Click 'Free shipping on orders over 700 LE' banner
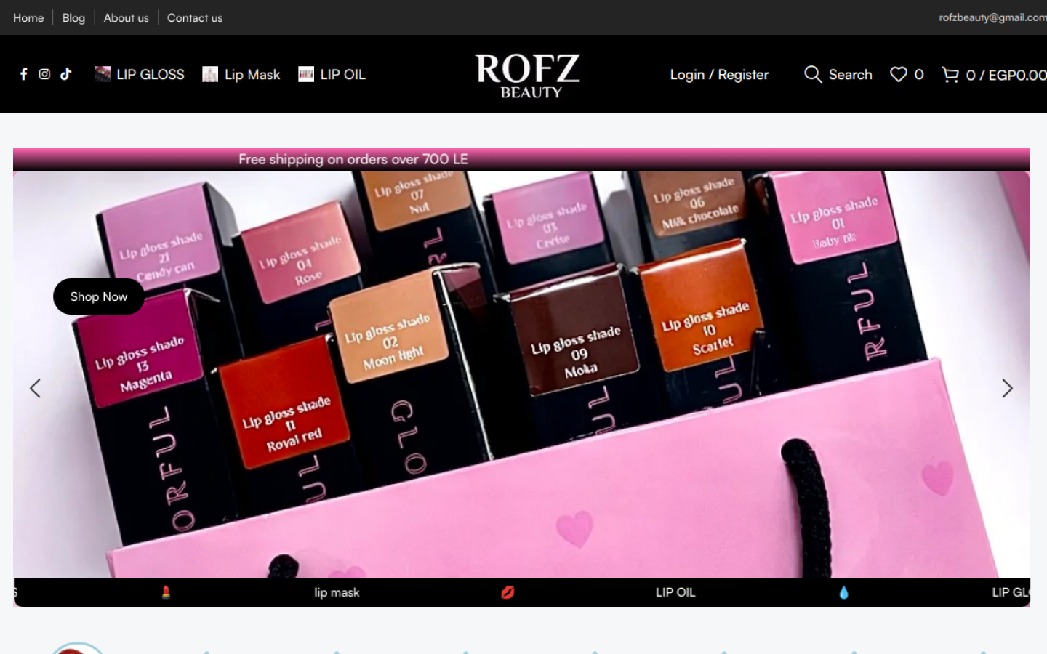 353,159
